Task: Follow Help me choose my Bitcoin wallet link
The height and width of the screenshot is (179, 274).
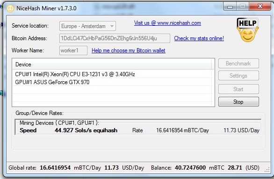Action: [129, 50]
